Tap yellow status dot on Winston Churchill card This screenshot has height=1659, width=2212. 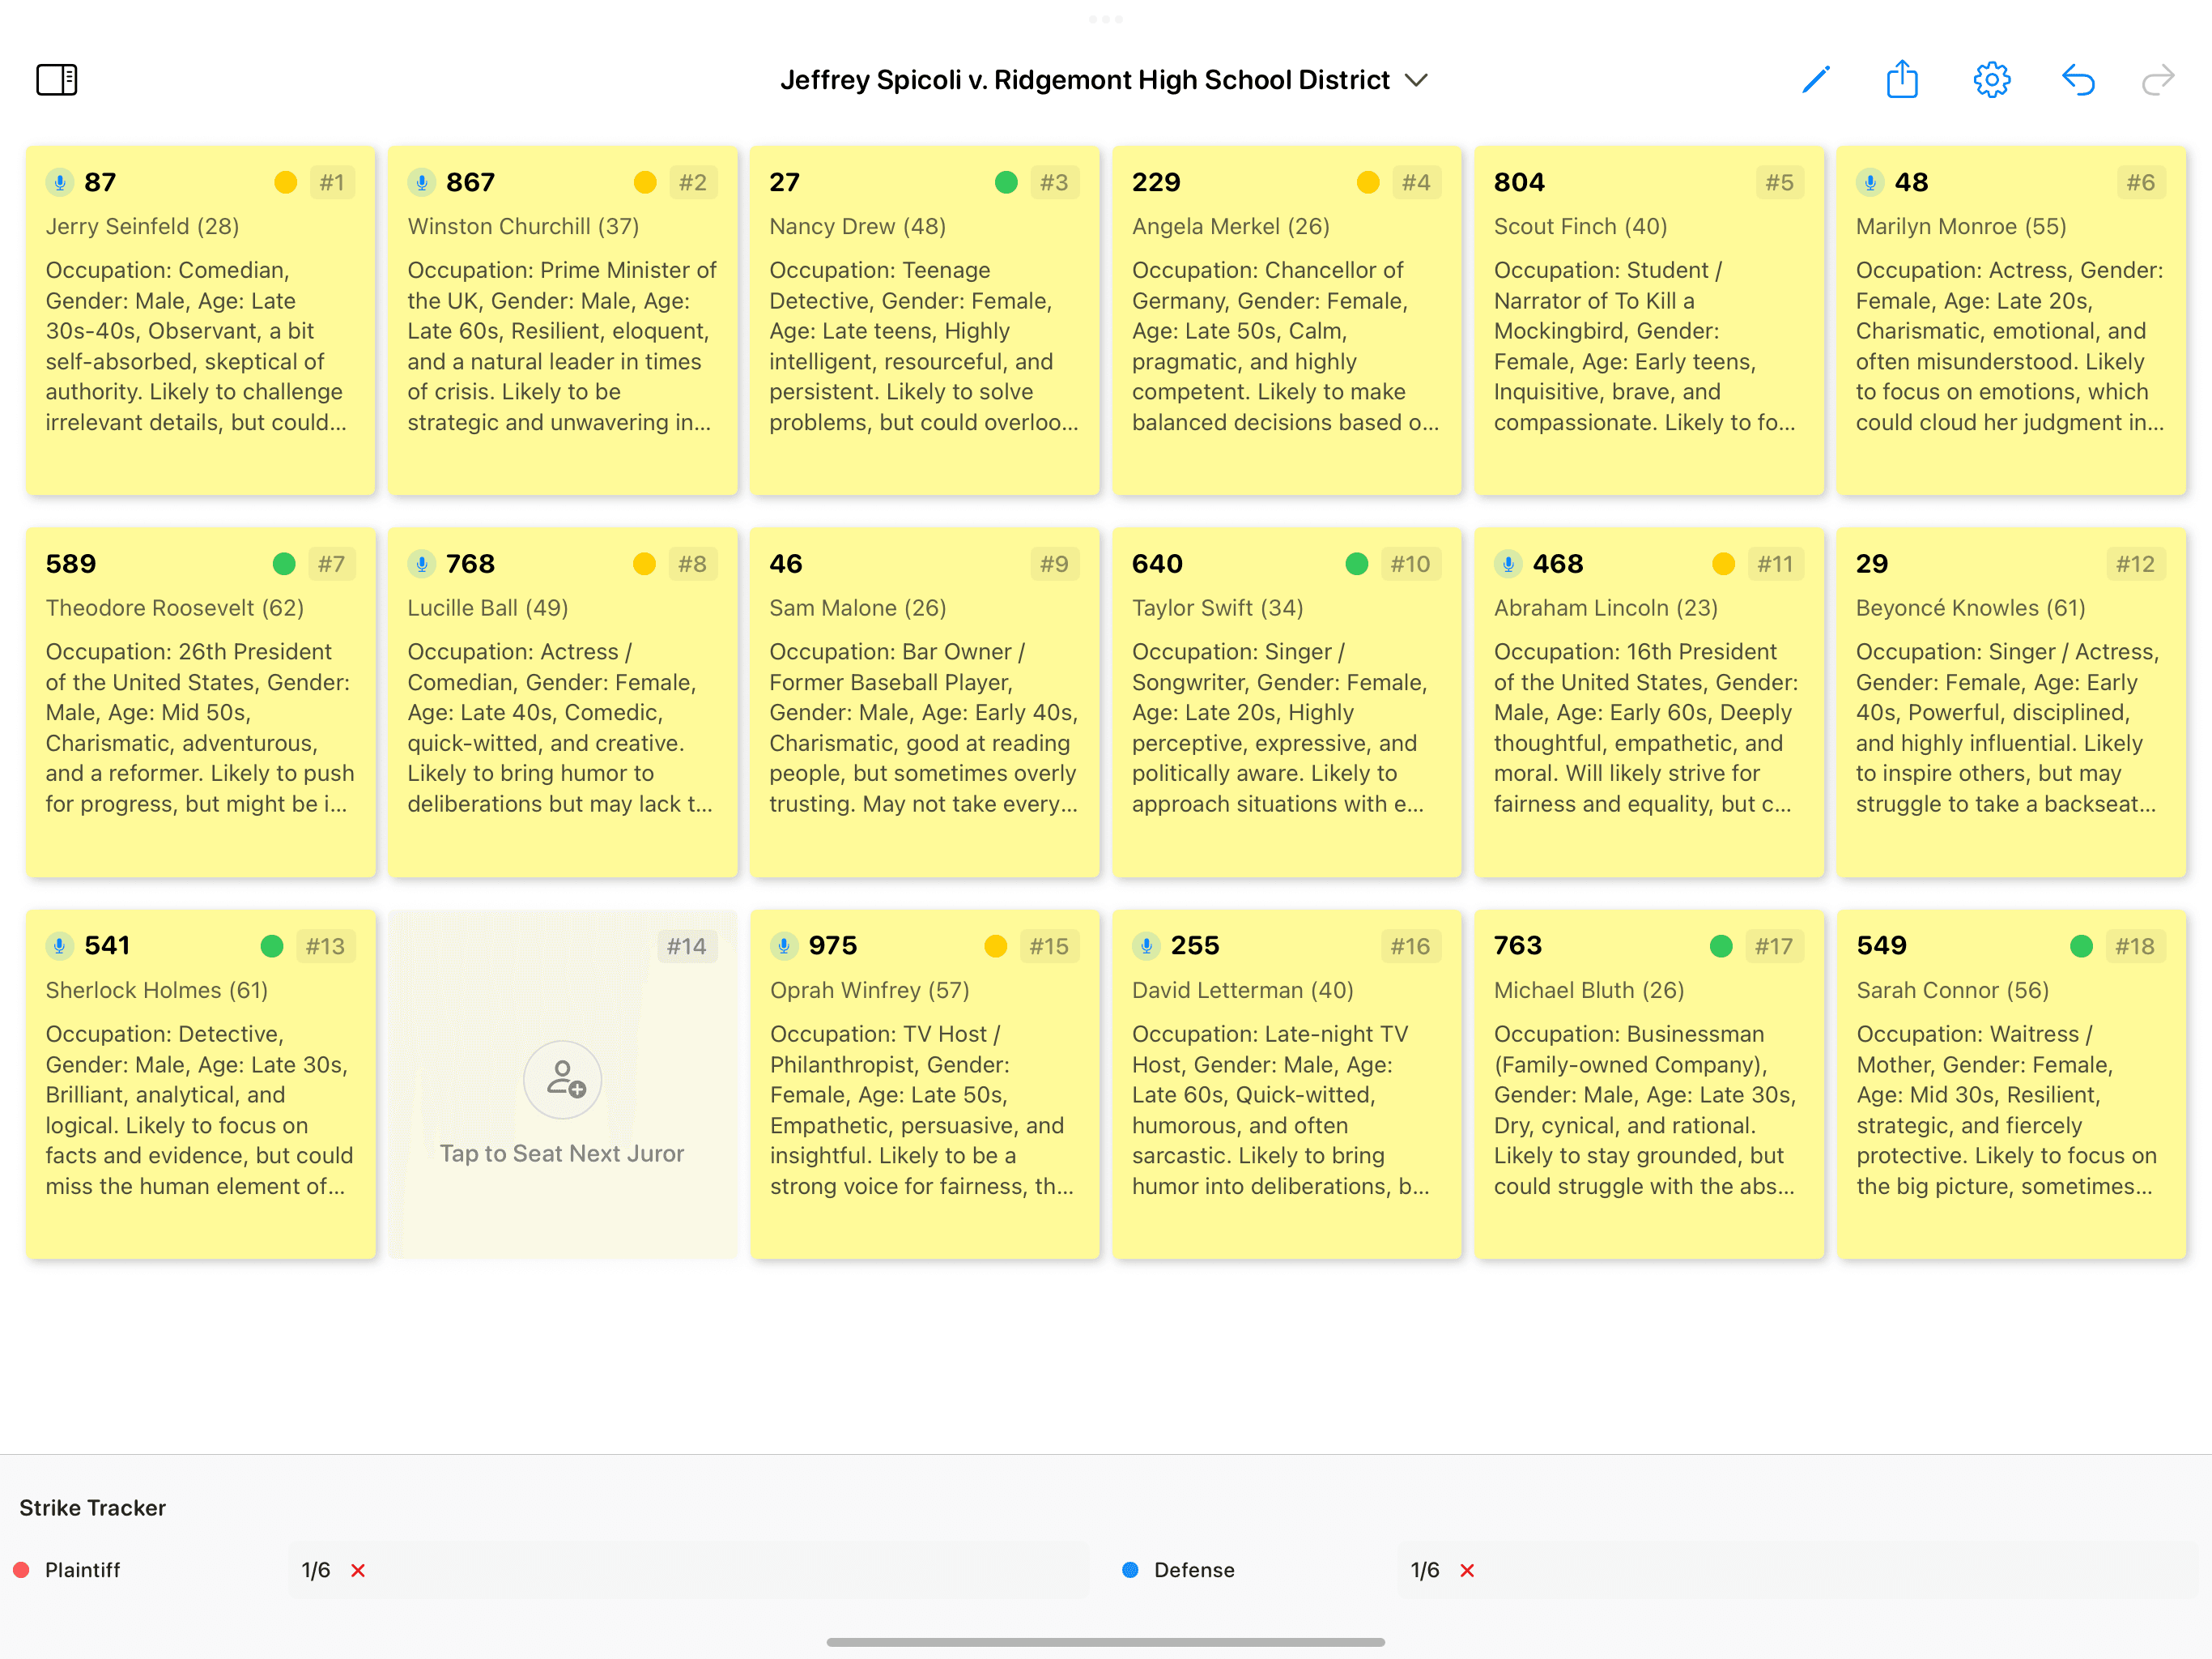click(x=645, y=182)
